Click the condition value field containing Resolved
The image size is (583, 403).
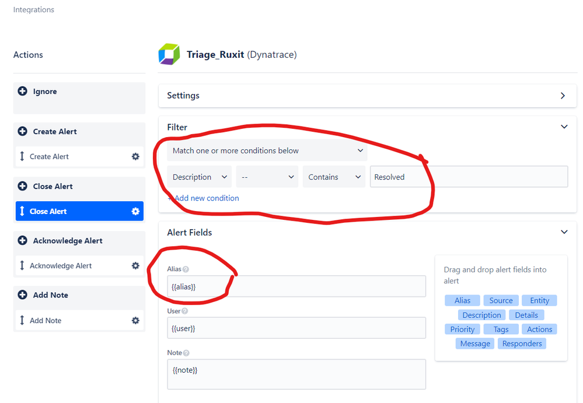point(469,177)
